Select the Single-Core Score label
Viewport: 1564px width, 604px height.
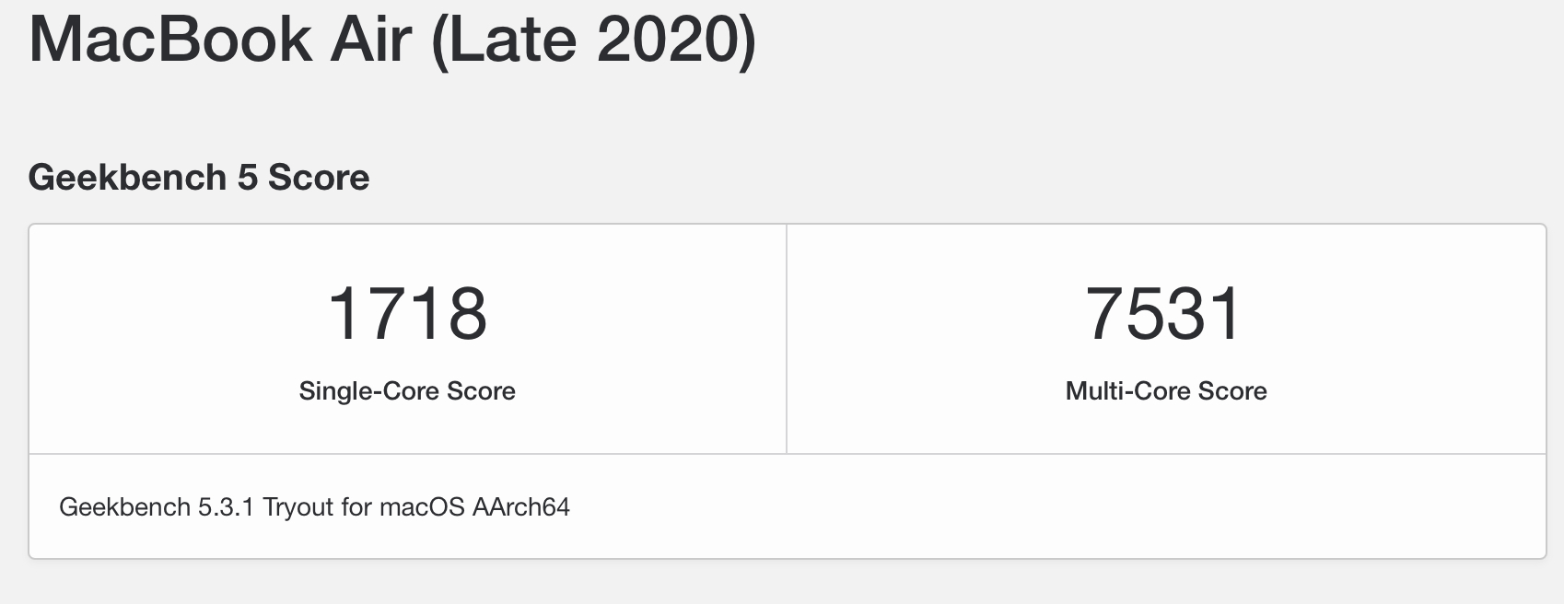click(x=407, y=391)
